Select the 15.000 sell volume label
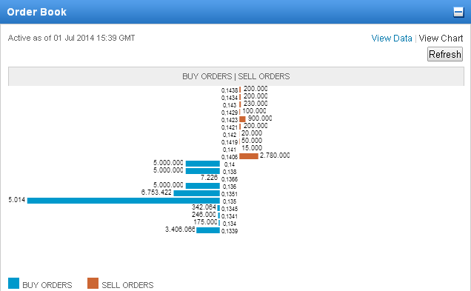Screen dimensions: 471x291 252,148
